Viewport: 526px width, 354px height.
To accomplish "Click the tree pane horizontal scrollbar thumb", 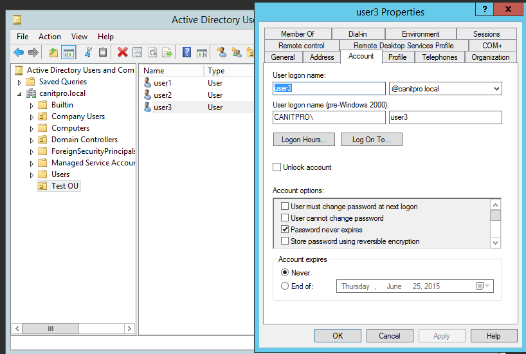I will (x=51, y=328).
